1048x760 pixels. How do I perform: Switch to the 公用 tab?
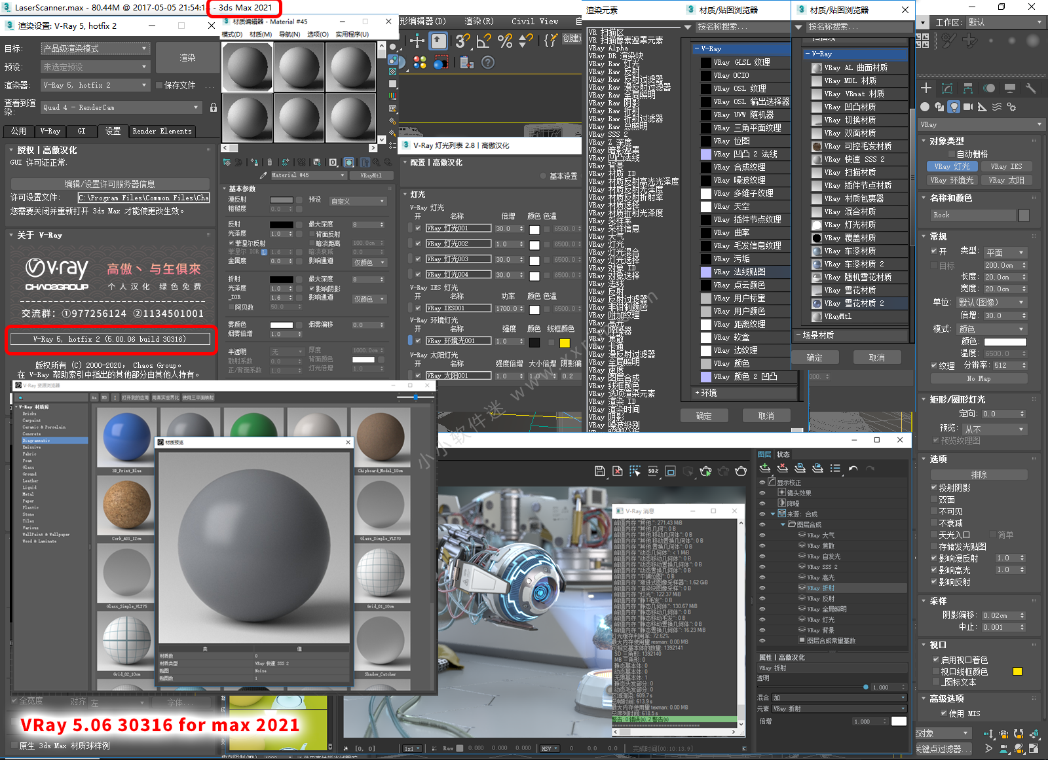click(x=19, y=131)
